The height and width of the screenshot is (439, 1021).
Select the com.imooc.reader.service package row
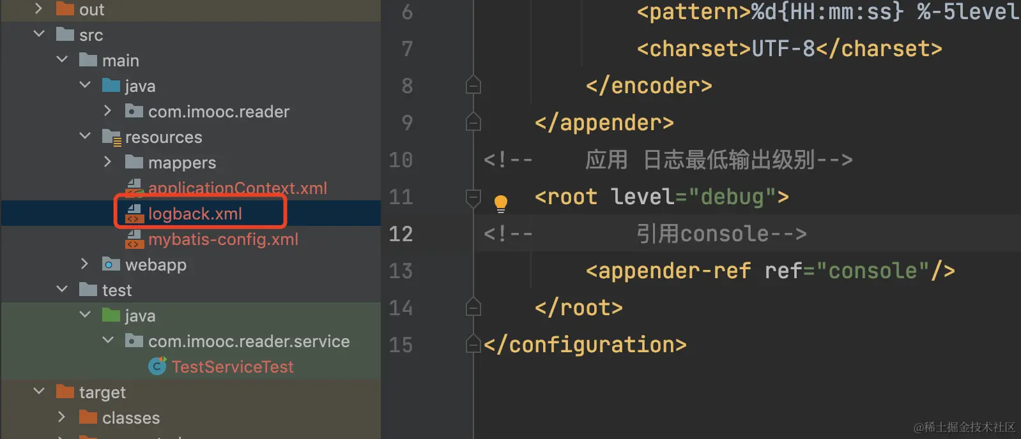pyautogui.click(x=190, y=341)
